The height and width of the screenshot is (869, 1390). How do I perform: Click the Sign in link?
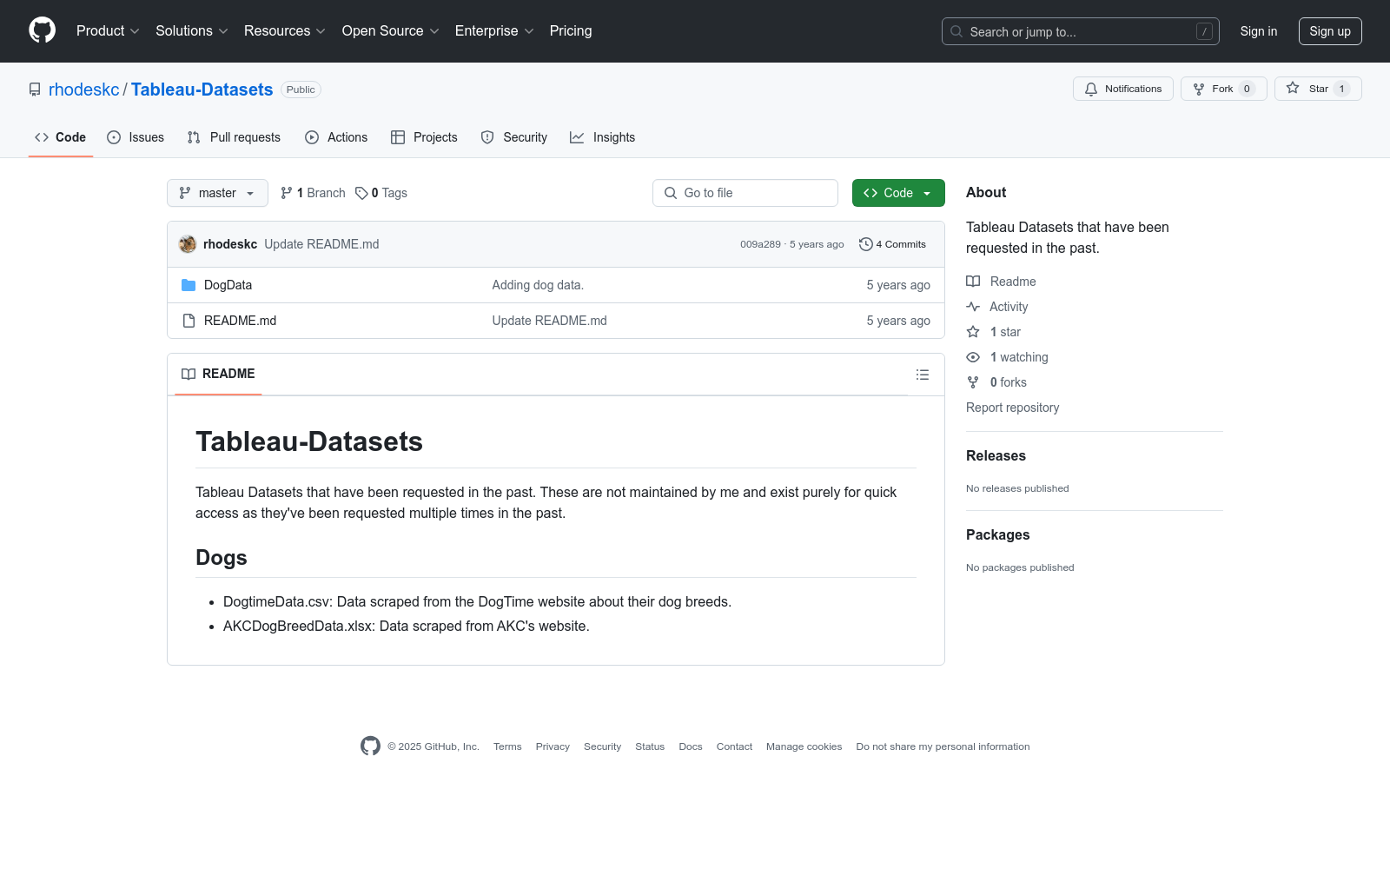[1259, 31]
